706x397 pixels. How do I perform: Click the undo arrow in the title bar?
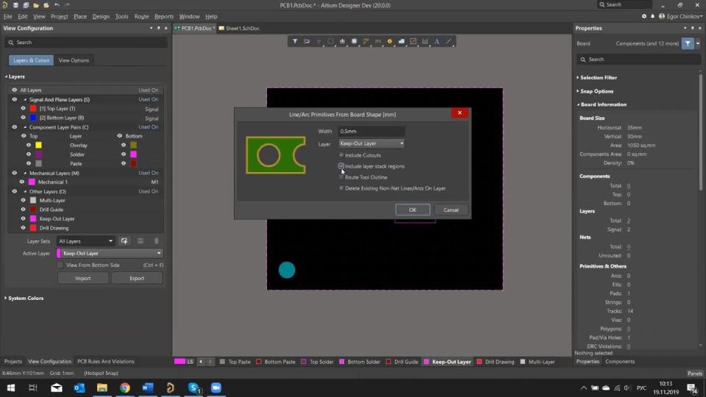[57, 5]
